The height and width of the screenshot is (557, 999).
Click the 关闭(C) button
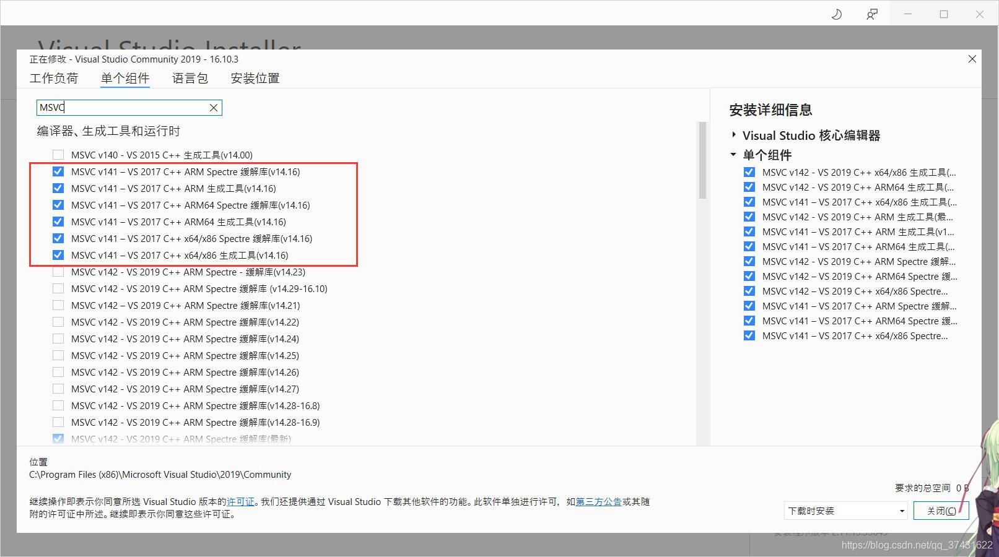click(941, 511)
